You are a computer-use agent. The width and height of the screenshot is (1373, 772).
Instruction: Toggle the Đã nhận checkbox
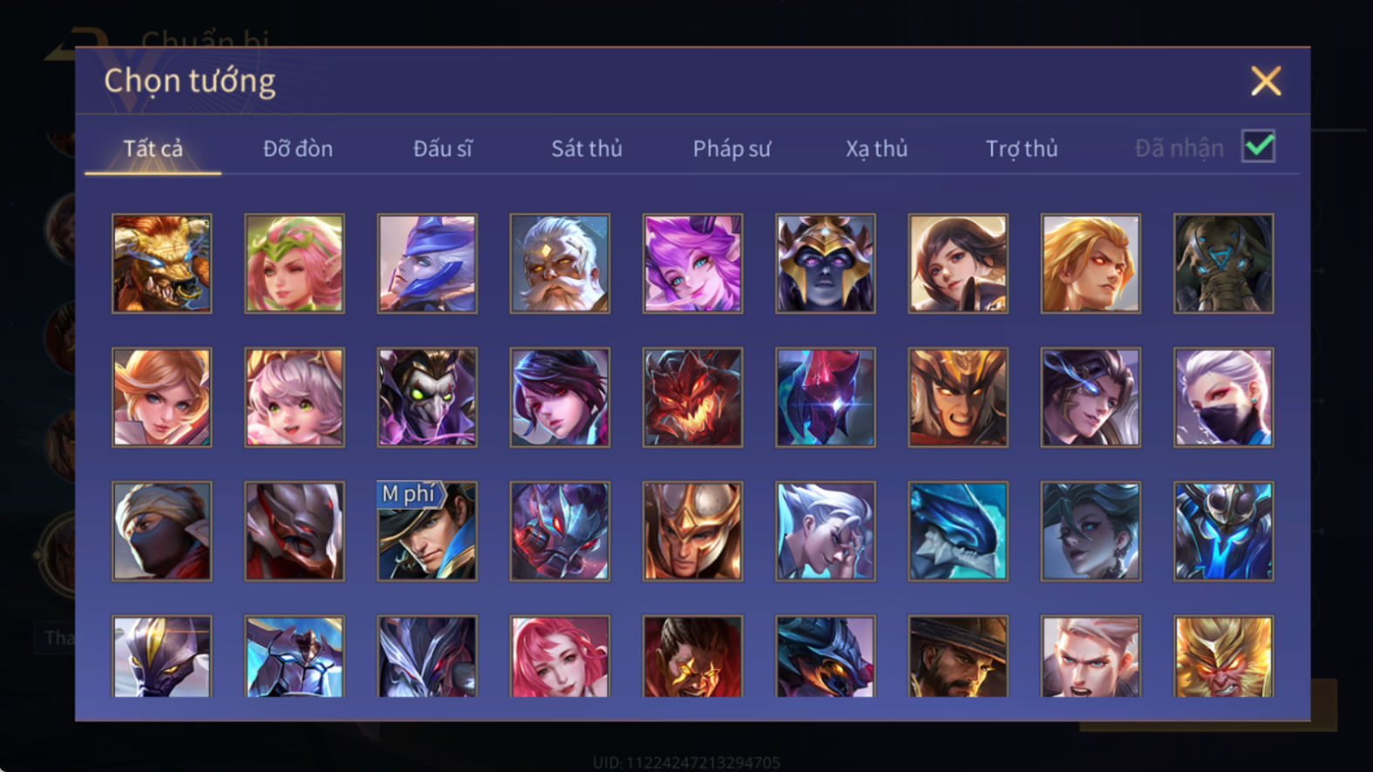click(x=1258, y=146)
